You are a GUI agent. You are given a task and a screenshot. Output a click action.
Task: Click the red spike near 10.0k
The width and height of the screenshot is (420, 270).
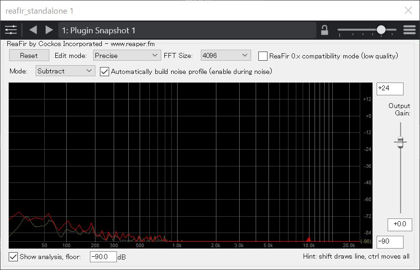[309, 239]
